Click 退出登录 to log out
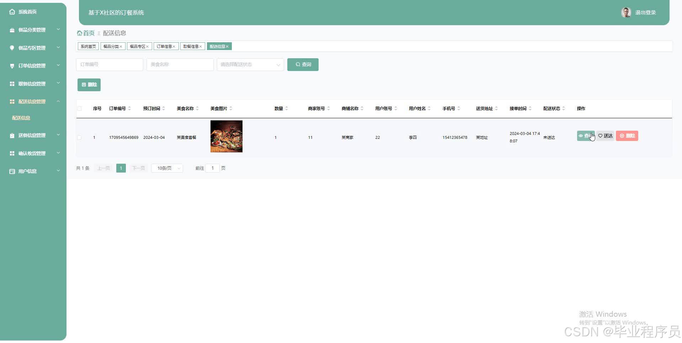This screenshot has height=343, width=682. [x=645, y=12]
